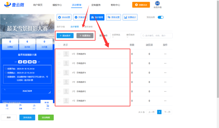Click the star icon on 活动设置
The image size is (219, 128).
pyautogui.click(x=60, y=17)
